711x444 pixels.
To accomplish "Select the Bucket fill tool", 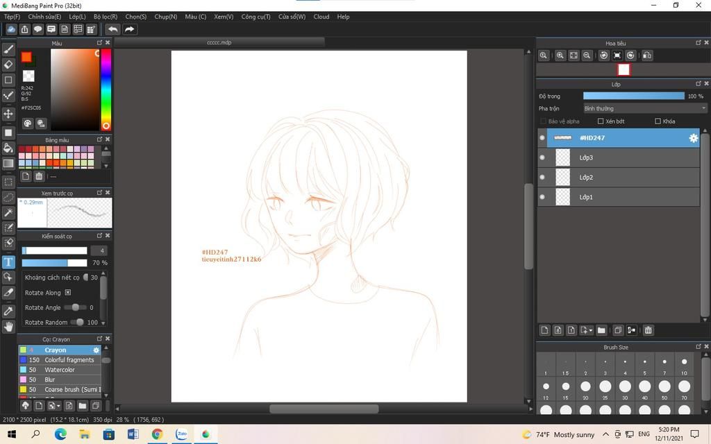I will [x=8, y=148].
